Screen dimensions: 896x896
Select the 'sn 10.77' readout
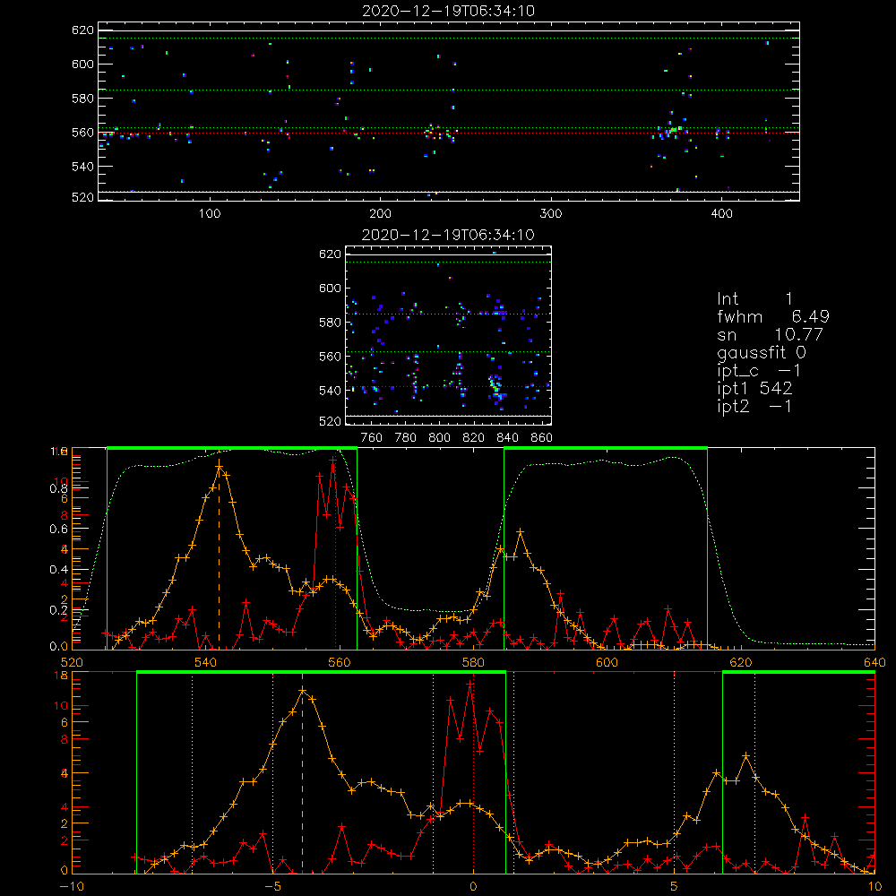tap(770, 334)
